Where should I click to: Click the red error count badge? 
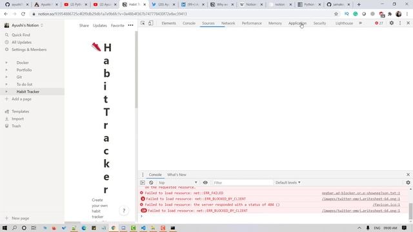click(x=379, y=23)
